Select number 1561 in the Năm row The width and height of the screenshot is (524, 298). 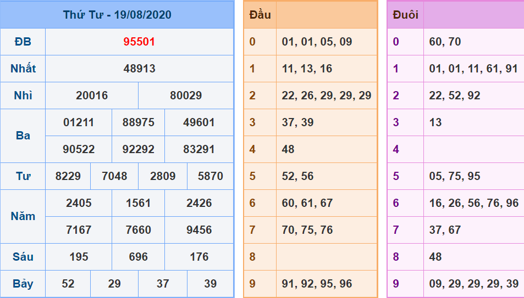138,203
